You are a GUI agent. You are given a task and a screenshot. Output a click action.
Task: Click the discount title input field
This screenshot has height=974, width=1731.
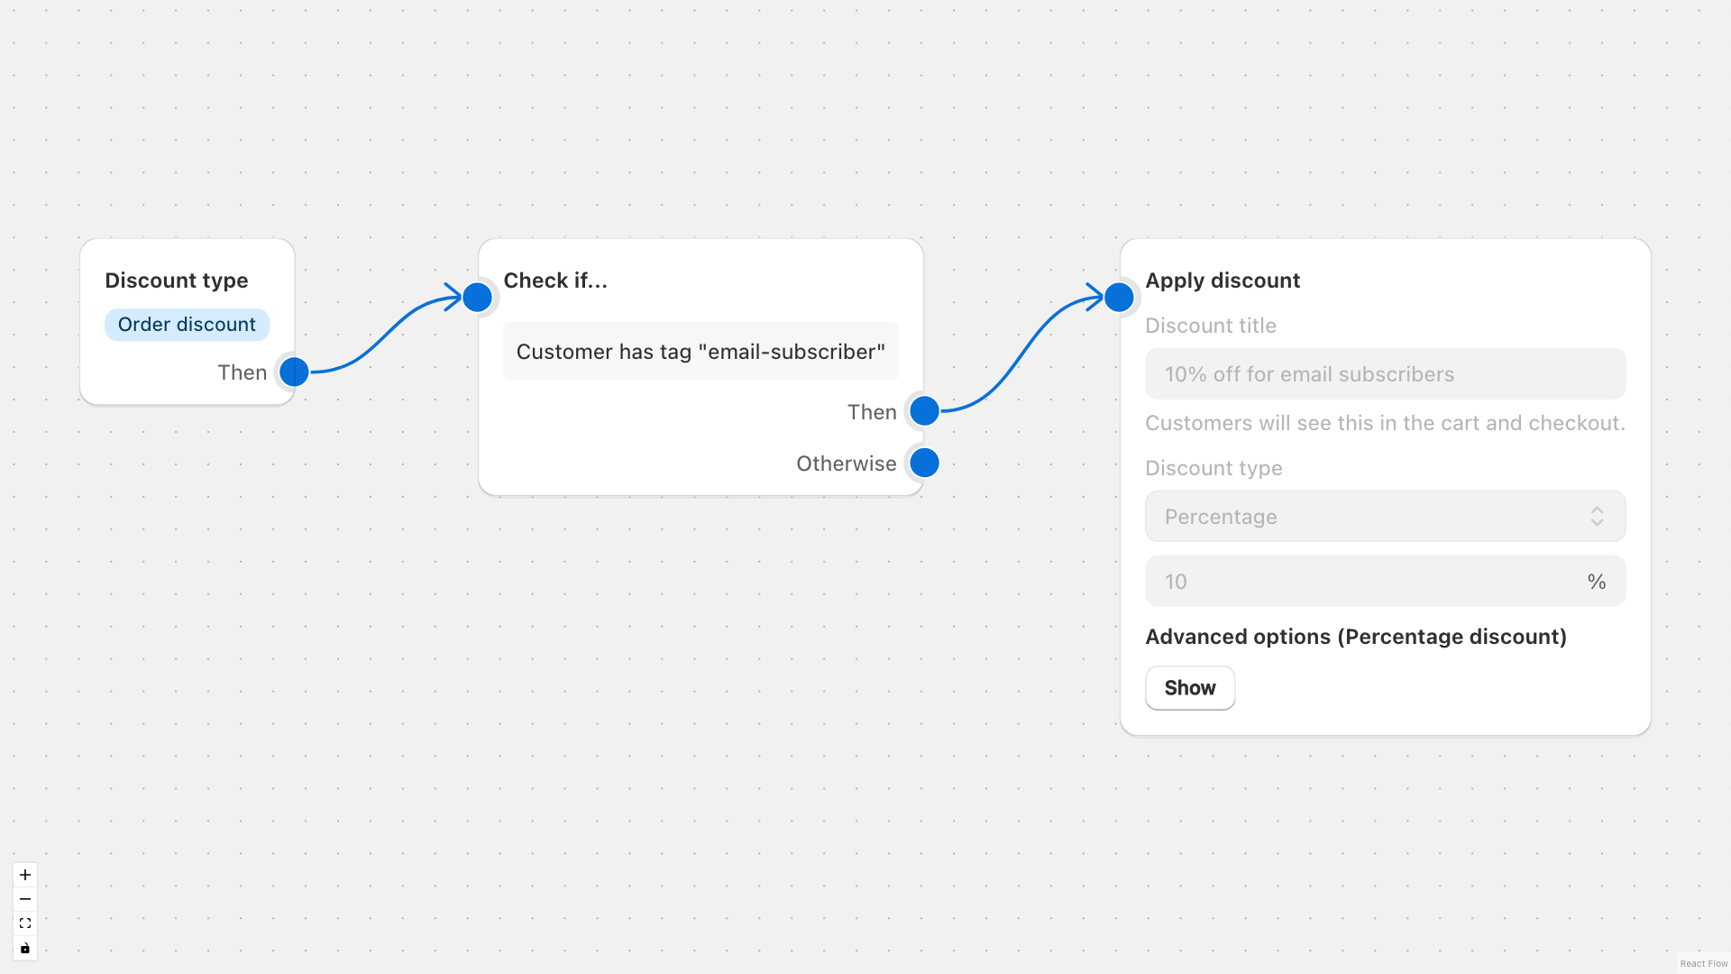point(1385,373)
